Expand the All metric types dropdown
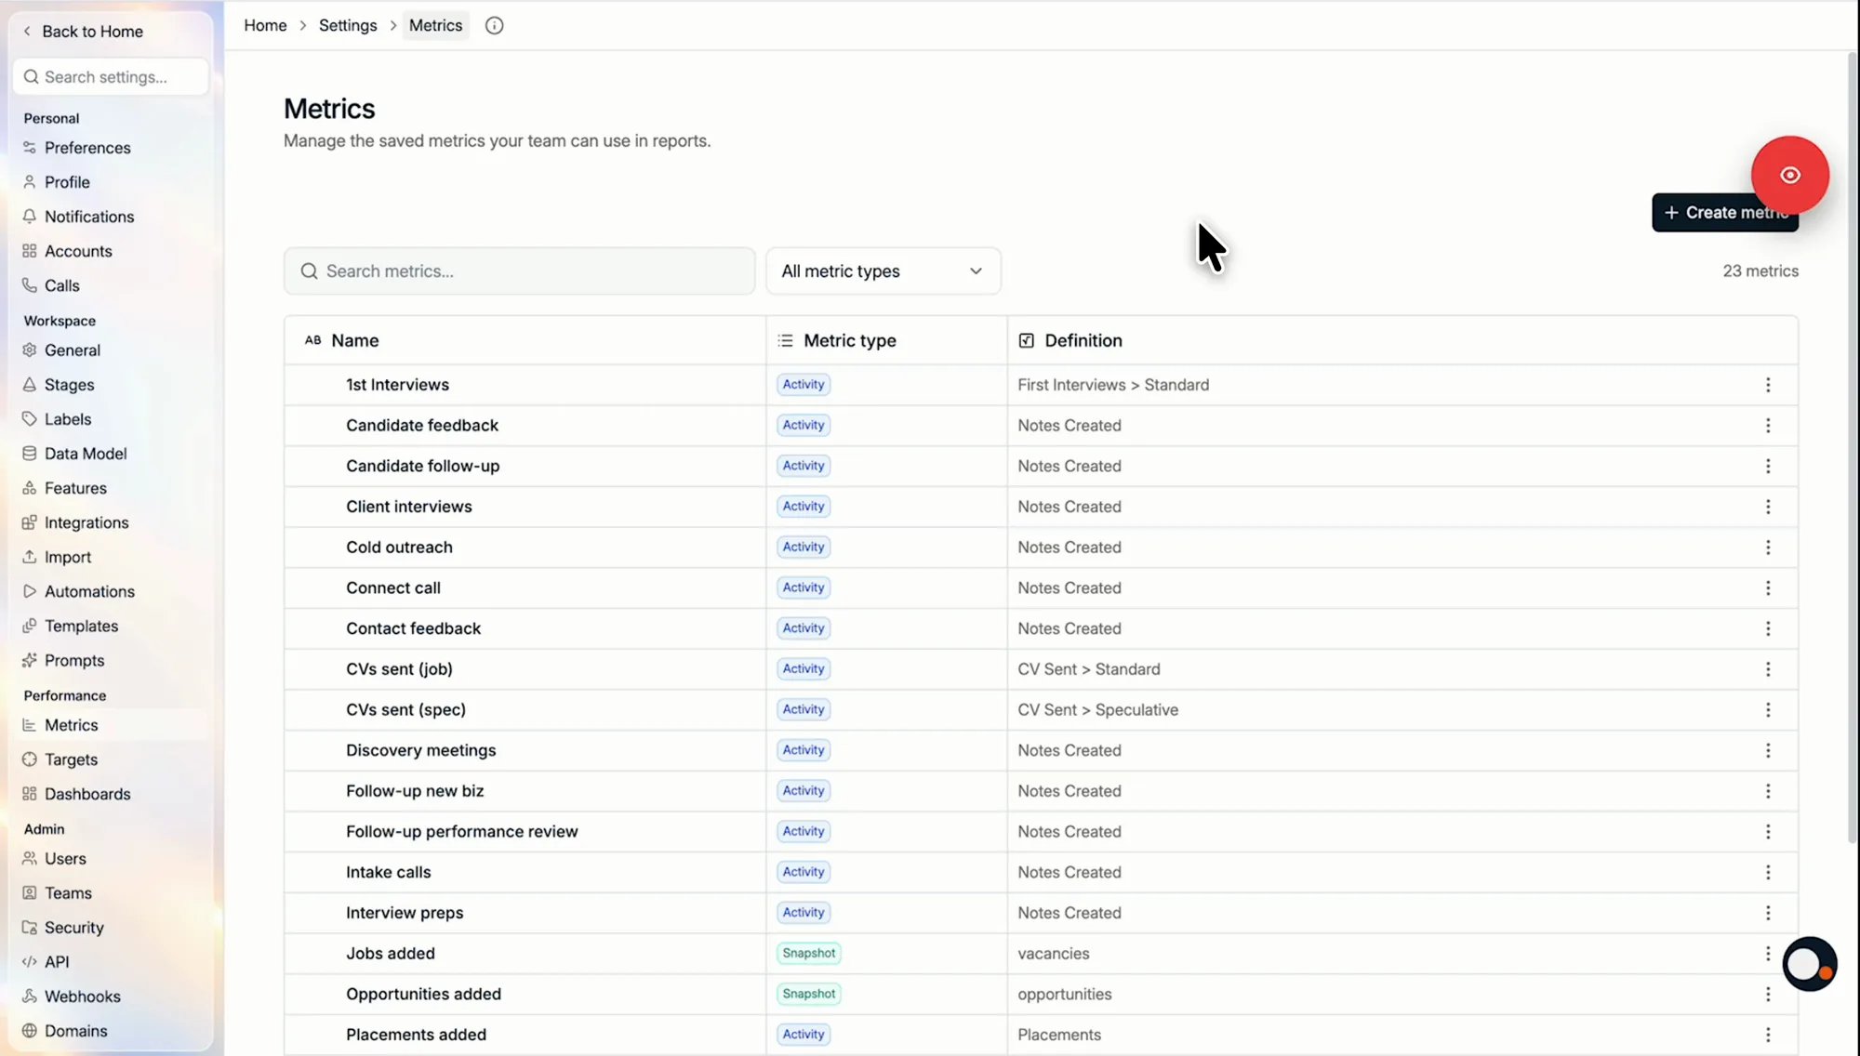 pyautogui.click(x=883, y=271)
